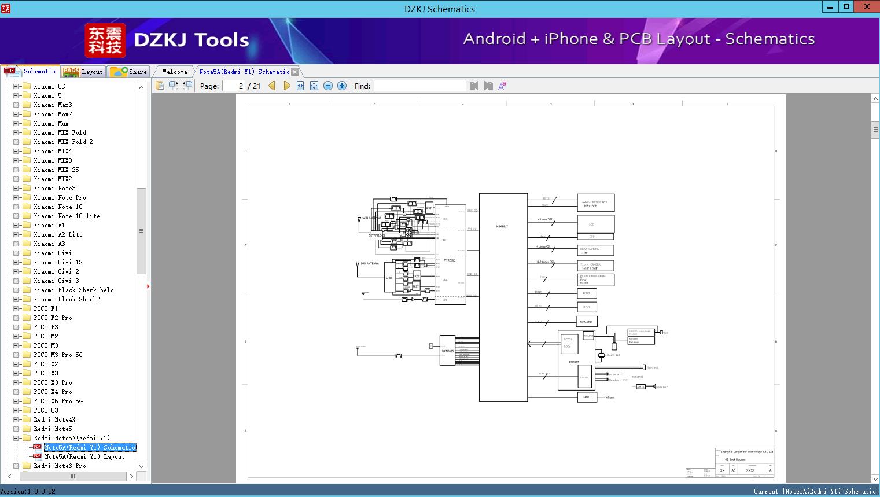Expand the POCO F2 Pro folder

pyautogui.click(x=16, y=318)
